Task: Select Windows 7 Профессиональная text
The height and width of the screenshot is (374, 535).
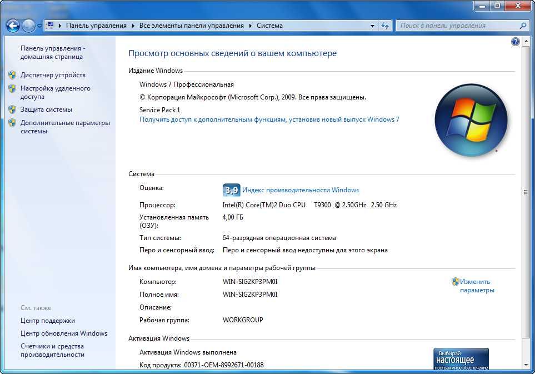Action: pos(187,84)
